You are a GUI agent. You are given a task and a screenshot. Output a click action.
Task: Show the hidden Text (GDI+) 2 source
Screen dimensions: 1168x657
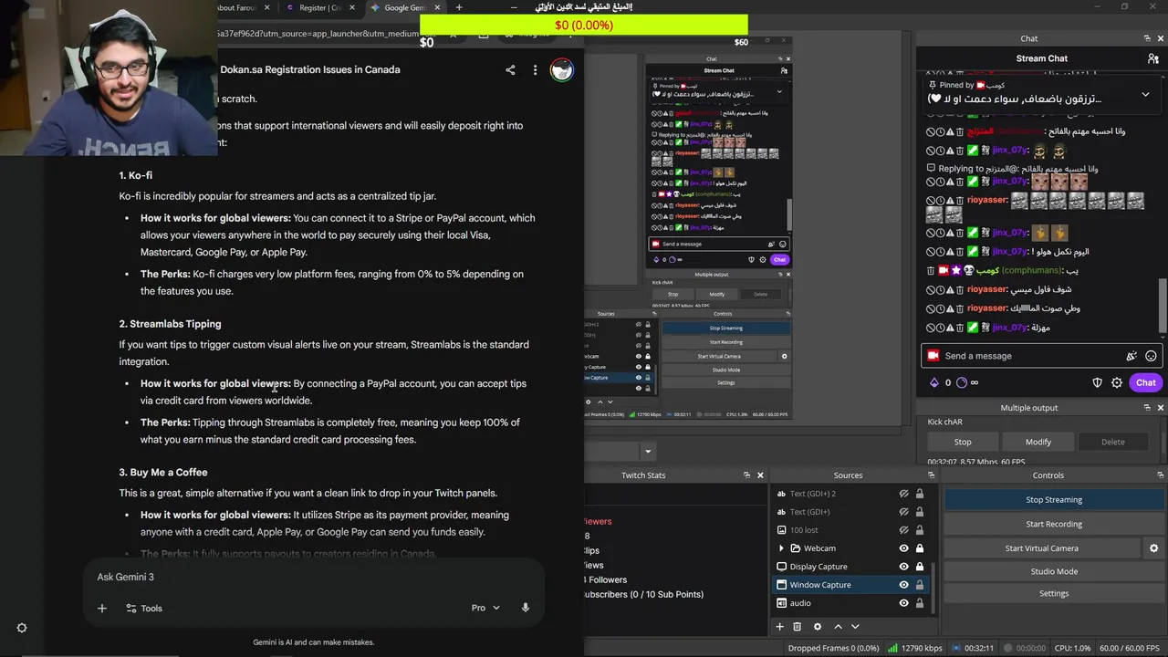point(903,494)
